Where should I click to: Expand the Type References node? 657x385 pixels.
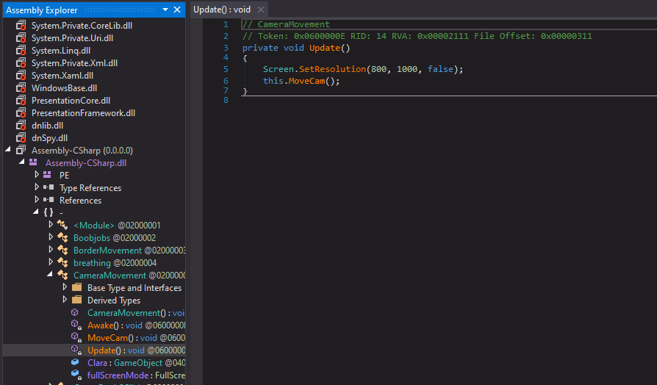[x=37, y=187]
